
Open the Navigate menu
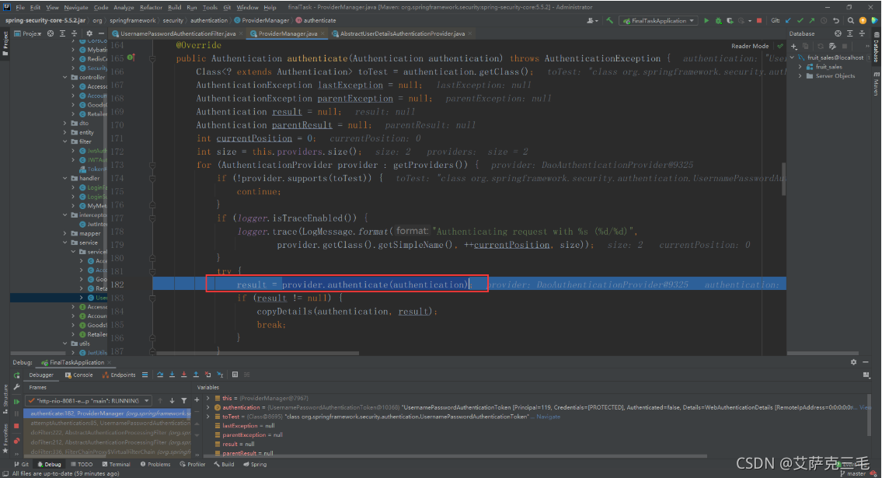click(76, 7)
